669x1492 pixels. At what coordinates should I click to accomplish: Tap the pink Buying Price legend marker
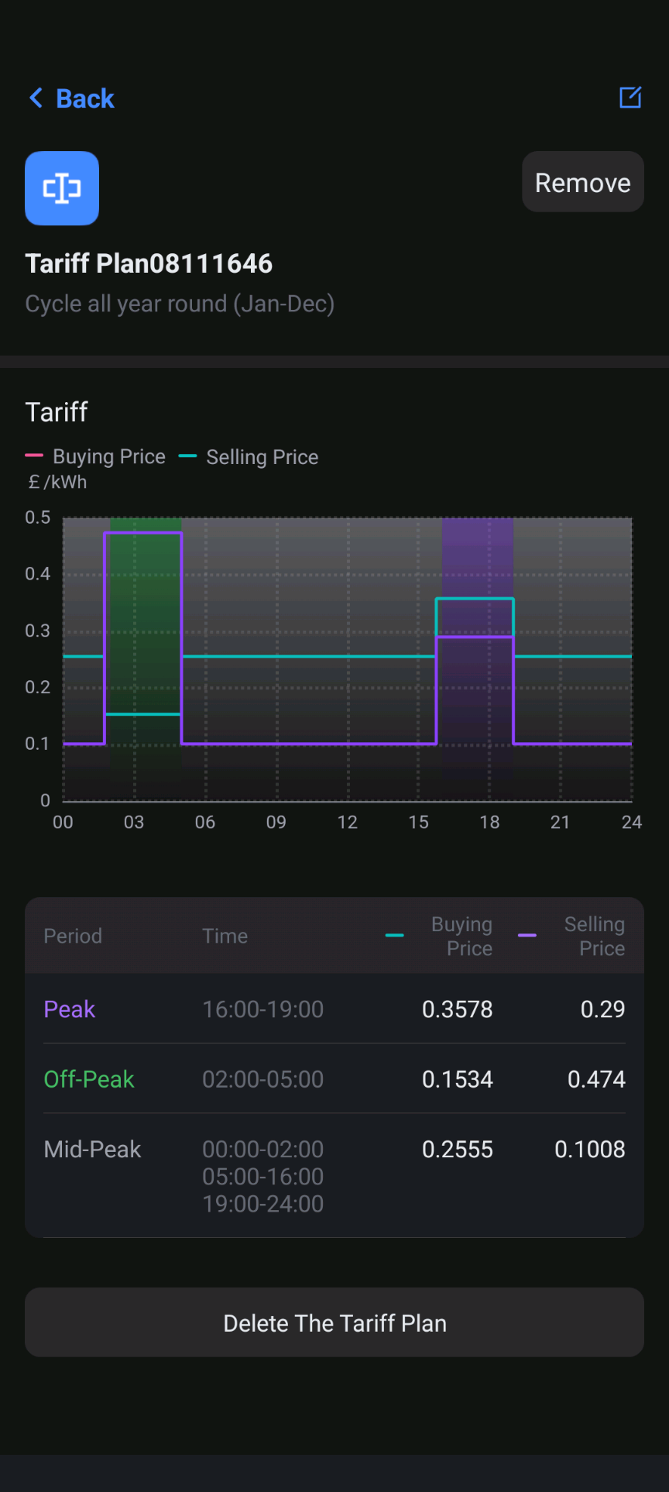coord(34,456)
